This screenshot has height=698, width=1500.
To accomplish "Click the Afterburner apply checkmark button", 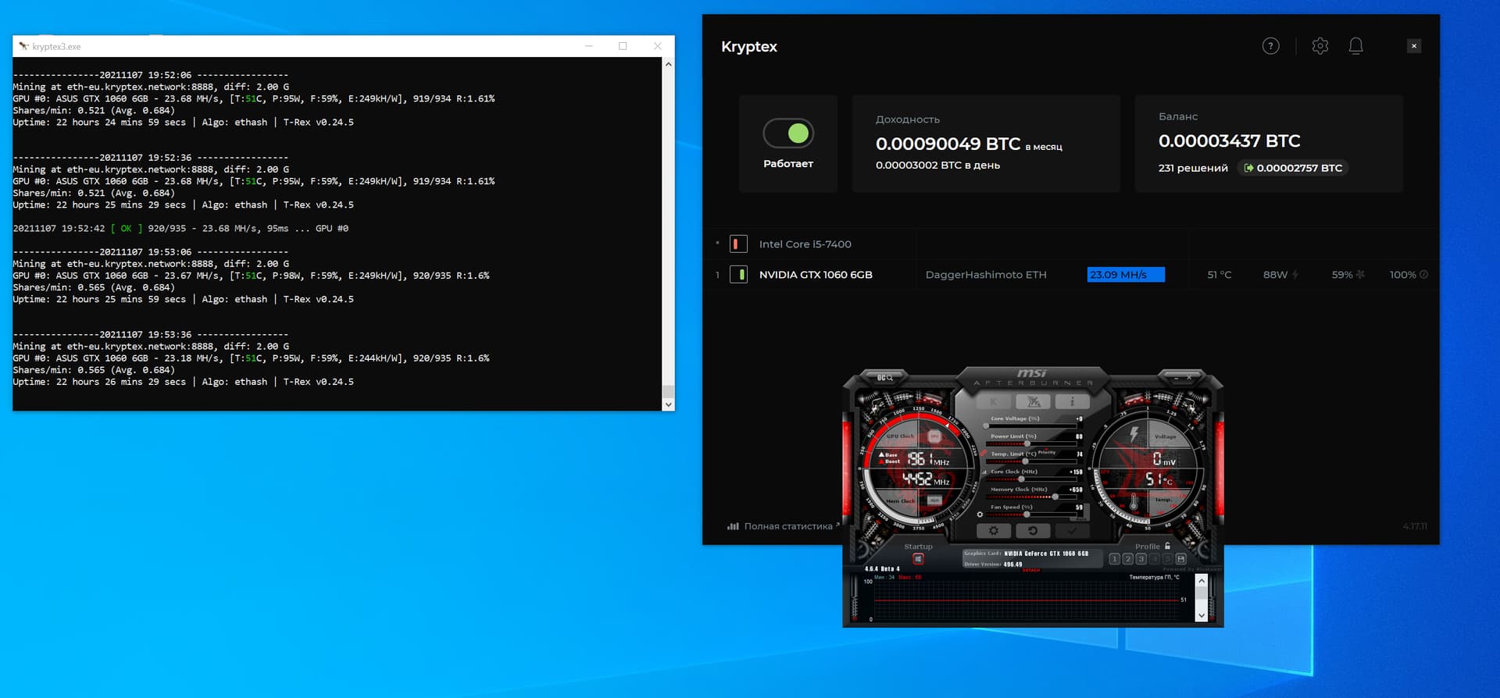I will click(x=1073, y=531).
